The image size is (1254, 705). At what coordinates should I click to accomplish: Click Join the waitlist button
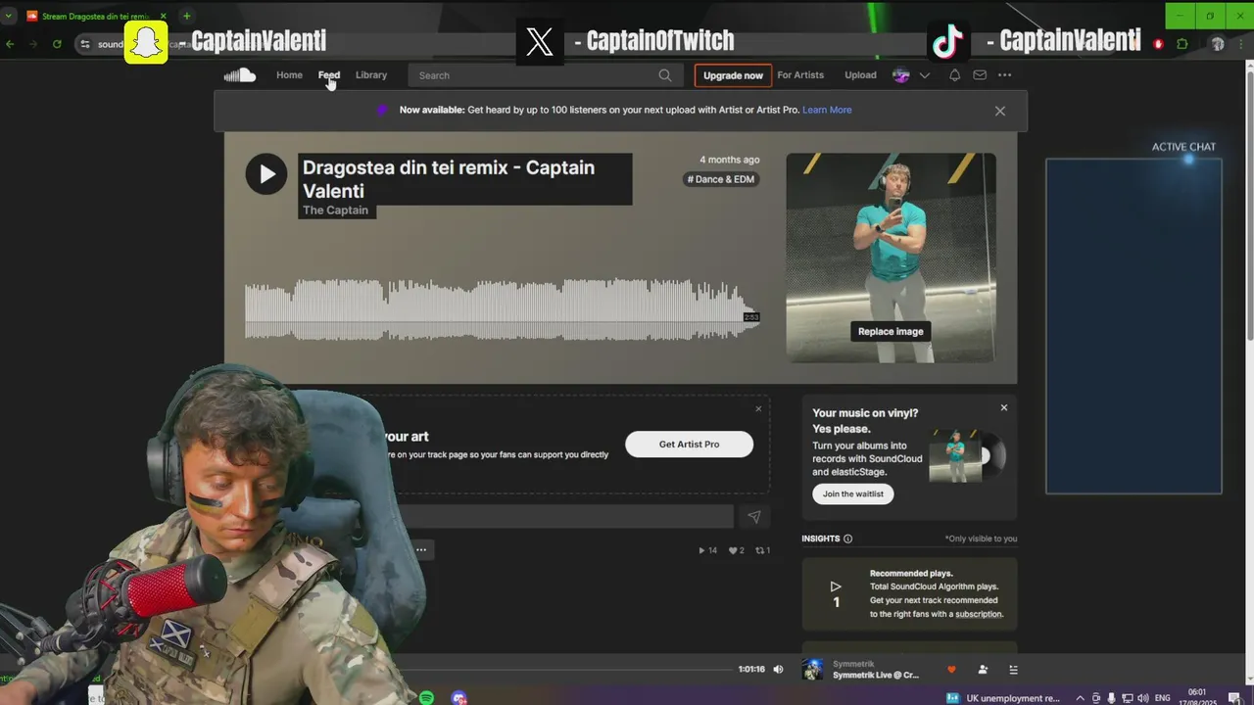tap(852, 493)
